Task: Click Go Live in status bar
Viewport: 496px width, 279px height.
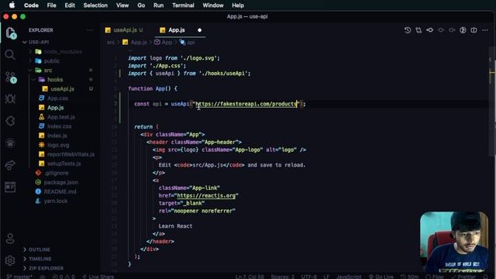Action: pyautogui.click(x=381, y=277)
